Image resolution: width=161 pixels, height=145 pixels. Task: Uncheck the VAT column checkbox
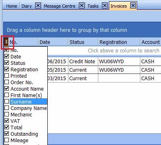7,121
